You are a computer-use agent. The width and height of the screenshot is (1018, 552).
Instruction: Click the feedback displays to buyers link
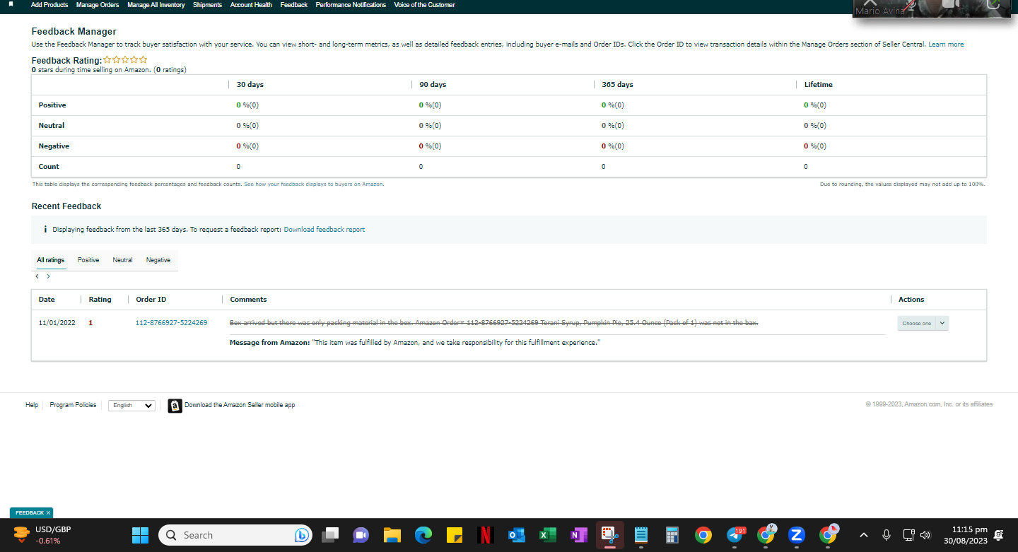[314, 184]
